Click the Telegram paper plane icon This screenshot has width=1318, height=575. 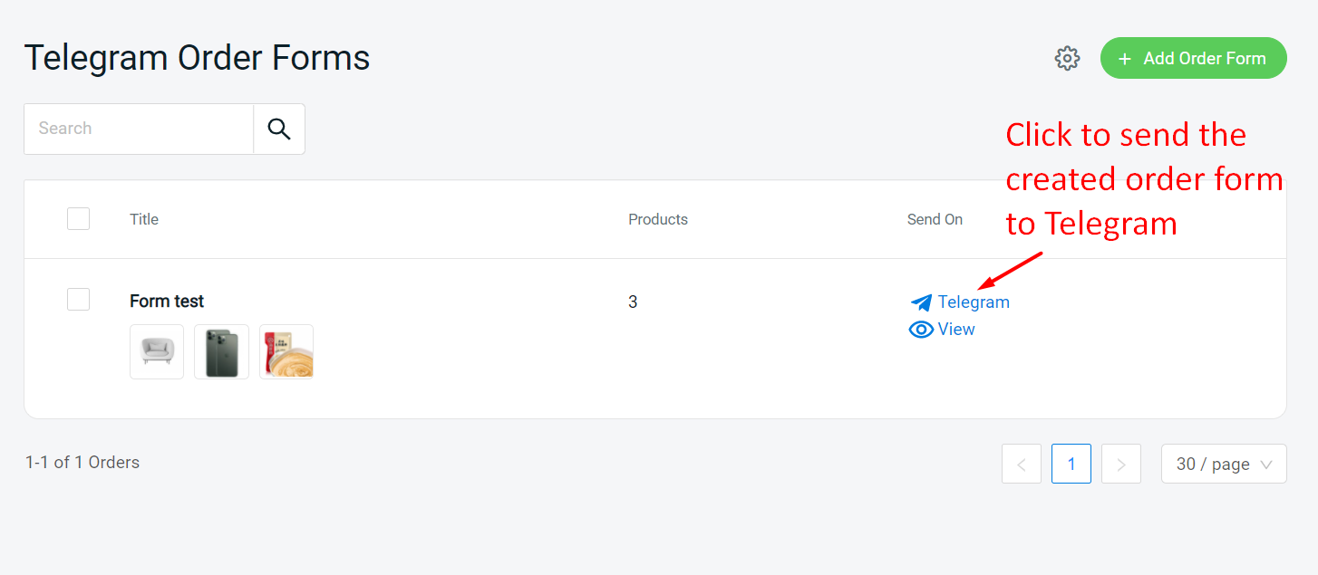click(921, 302)
